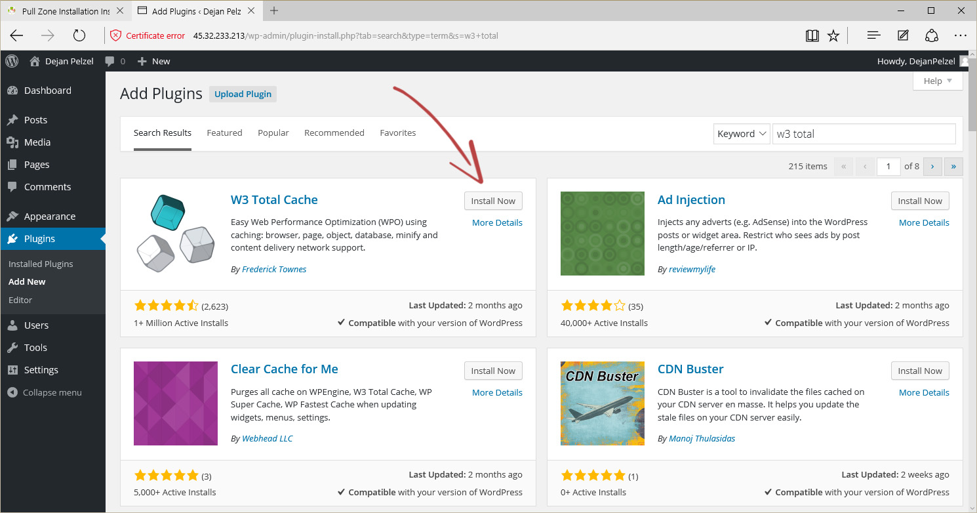Open the Clear Cache for Me thumbnail
This screenshot has height=513, width=977.
click(175, 403)
